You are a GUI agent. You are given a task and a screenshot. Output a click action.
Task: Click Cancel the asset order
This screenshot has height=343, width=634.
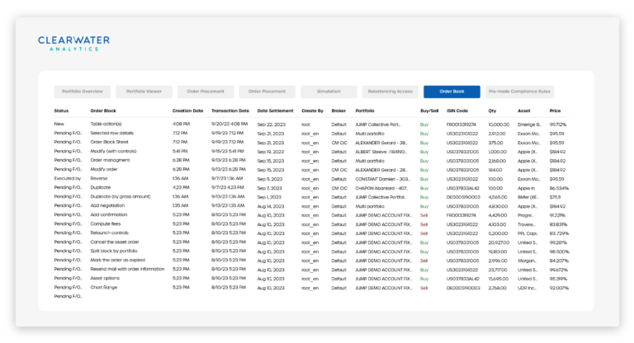[x=117, y=241]
